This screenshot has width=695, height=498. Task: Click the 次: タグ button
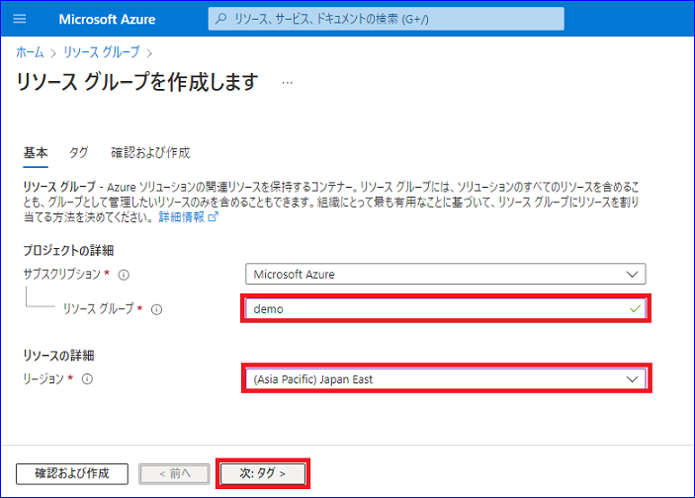[x=263, y=473]
